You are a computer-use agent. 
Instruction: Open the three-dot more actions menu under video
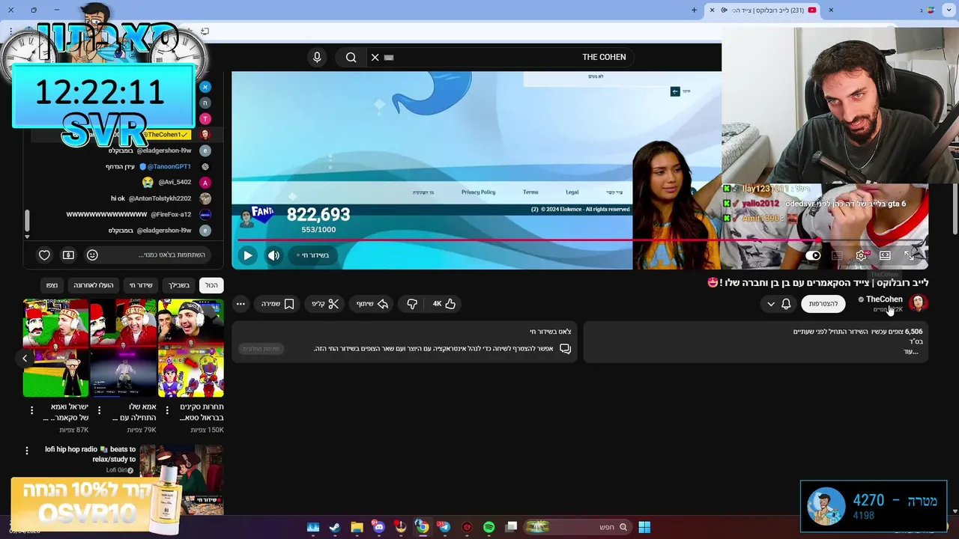(x=240, y=304)
